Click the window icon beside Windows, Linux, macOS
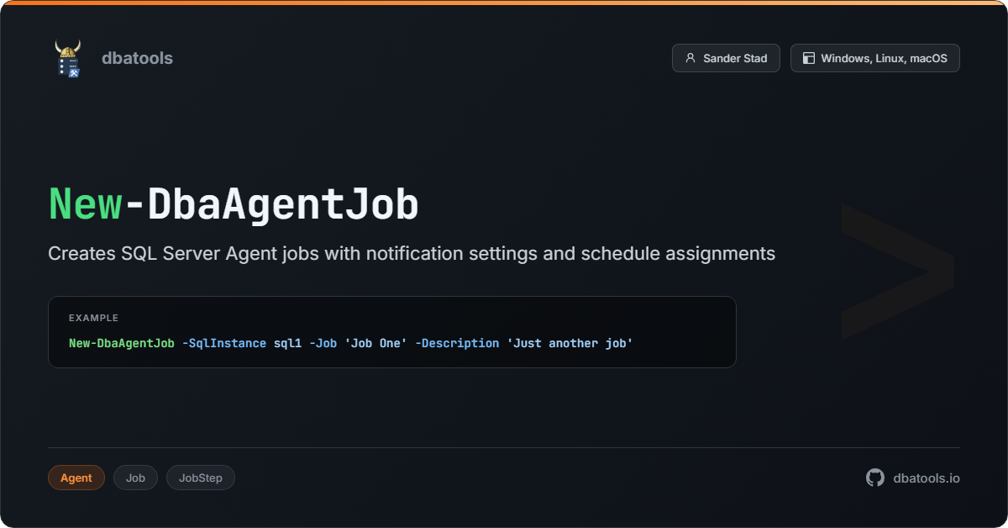The image size is (1008, 528). 809,58
